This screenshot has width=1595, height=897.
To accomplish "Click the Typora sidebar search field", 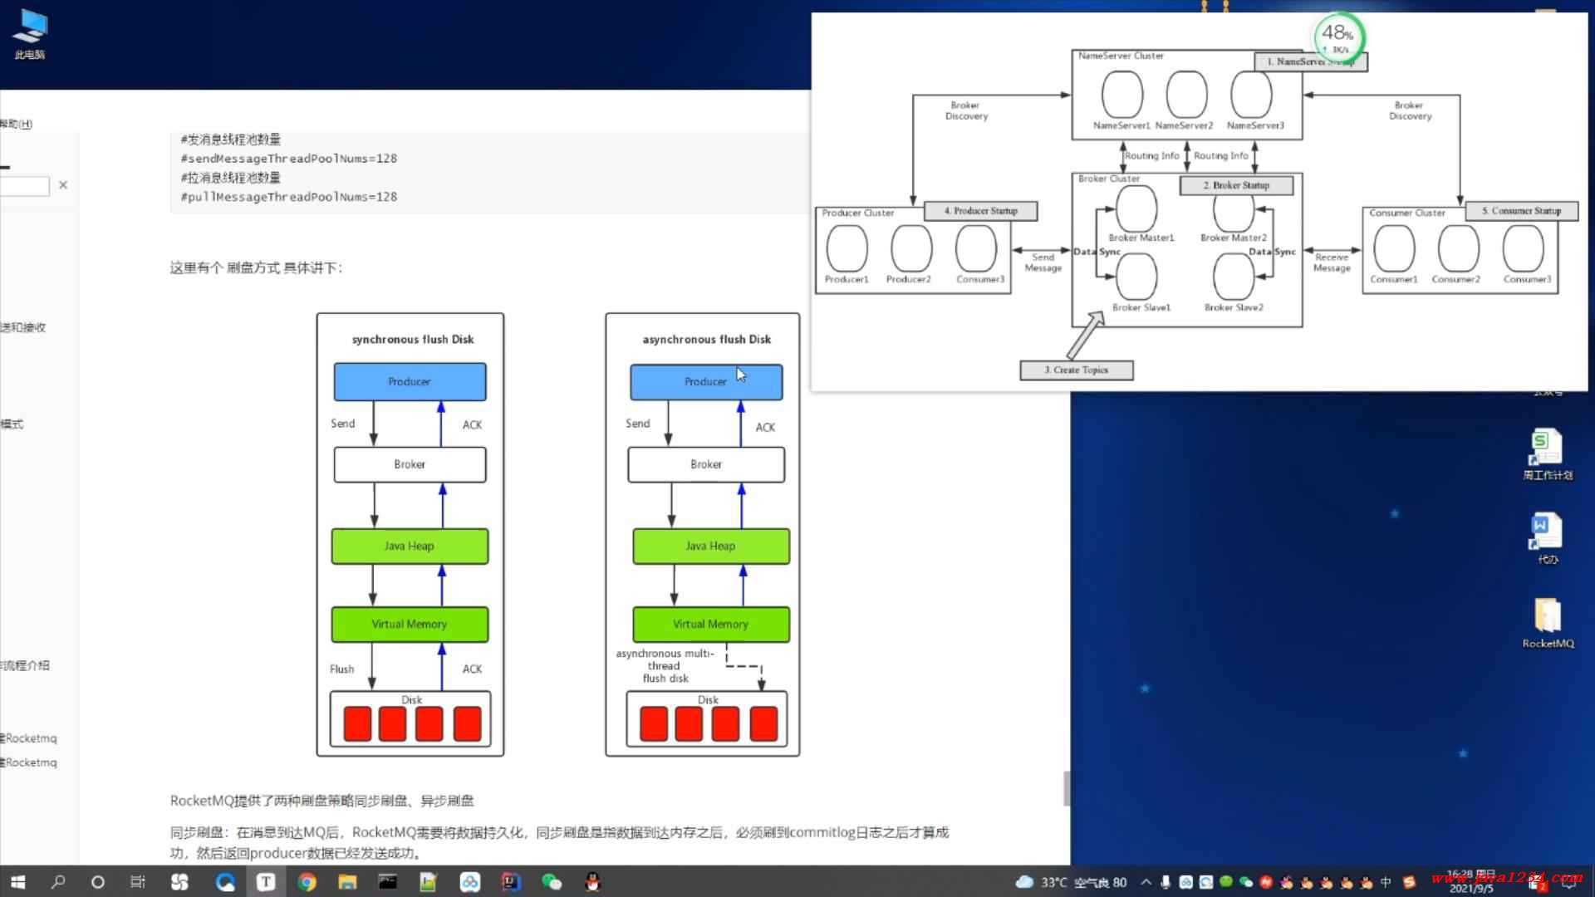I will pos(24,186).
